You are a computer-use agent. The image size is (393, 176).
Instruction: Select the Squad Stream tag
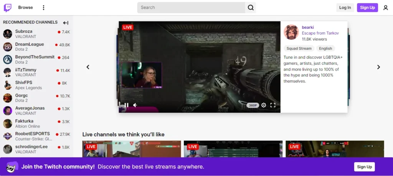click(299, 49)
